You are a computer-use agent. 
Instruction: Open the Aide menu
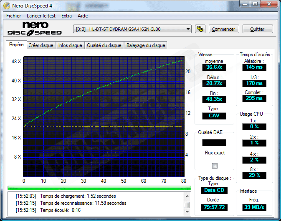[x=83, y=16]
